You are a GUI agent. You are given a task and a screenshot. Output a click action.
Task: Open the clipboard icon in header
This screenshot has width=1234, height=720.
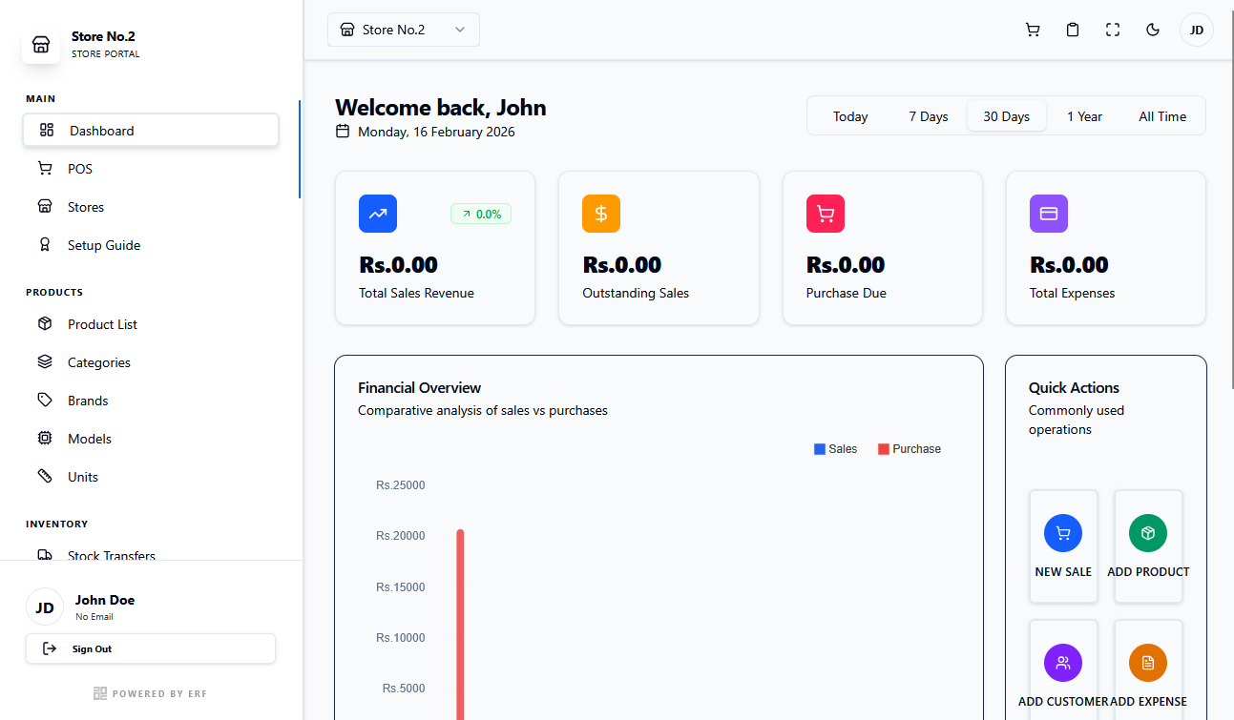click(1073, 30)
